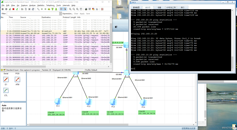Open the Statistics menu
This screenshot has height=130, width=237.
[x=41, y=5]
